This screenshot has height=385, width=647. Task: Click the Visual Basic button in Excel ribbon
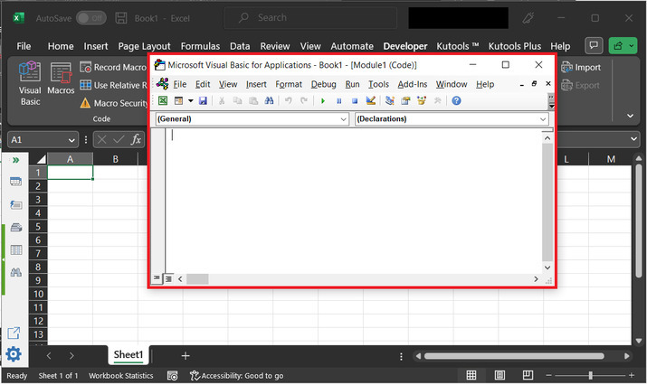[x=30, y=83]
